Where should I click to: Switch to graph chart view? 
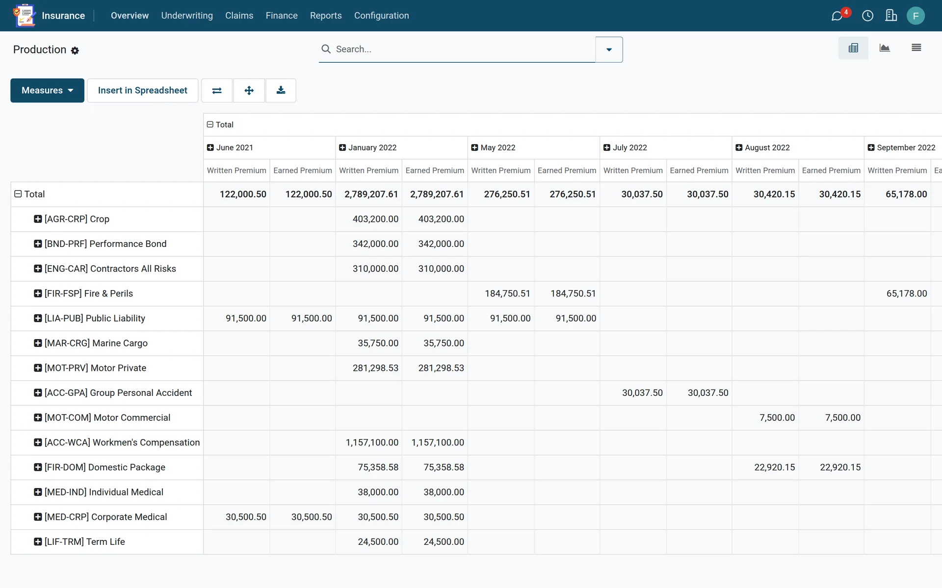885,48
